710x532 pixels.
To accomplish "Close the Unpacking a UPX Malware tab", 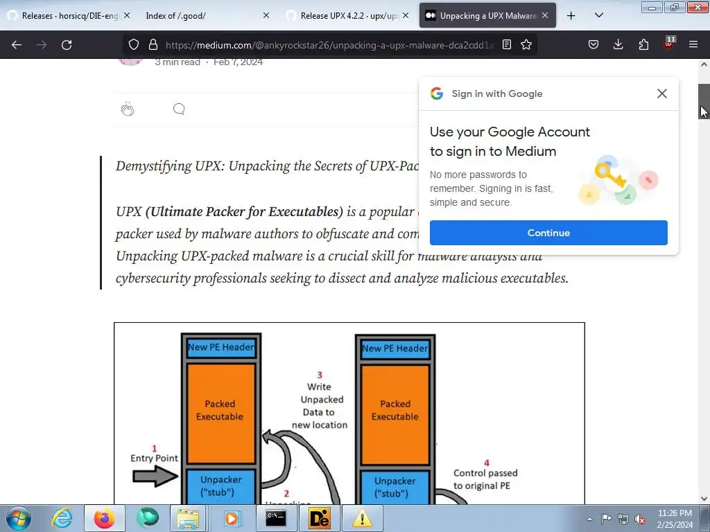I will tap(545, 15).
